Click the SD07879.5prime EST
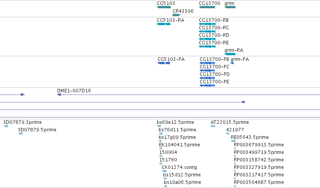Screen dimensions: 320x188 pos(20,134)
